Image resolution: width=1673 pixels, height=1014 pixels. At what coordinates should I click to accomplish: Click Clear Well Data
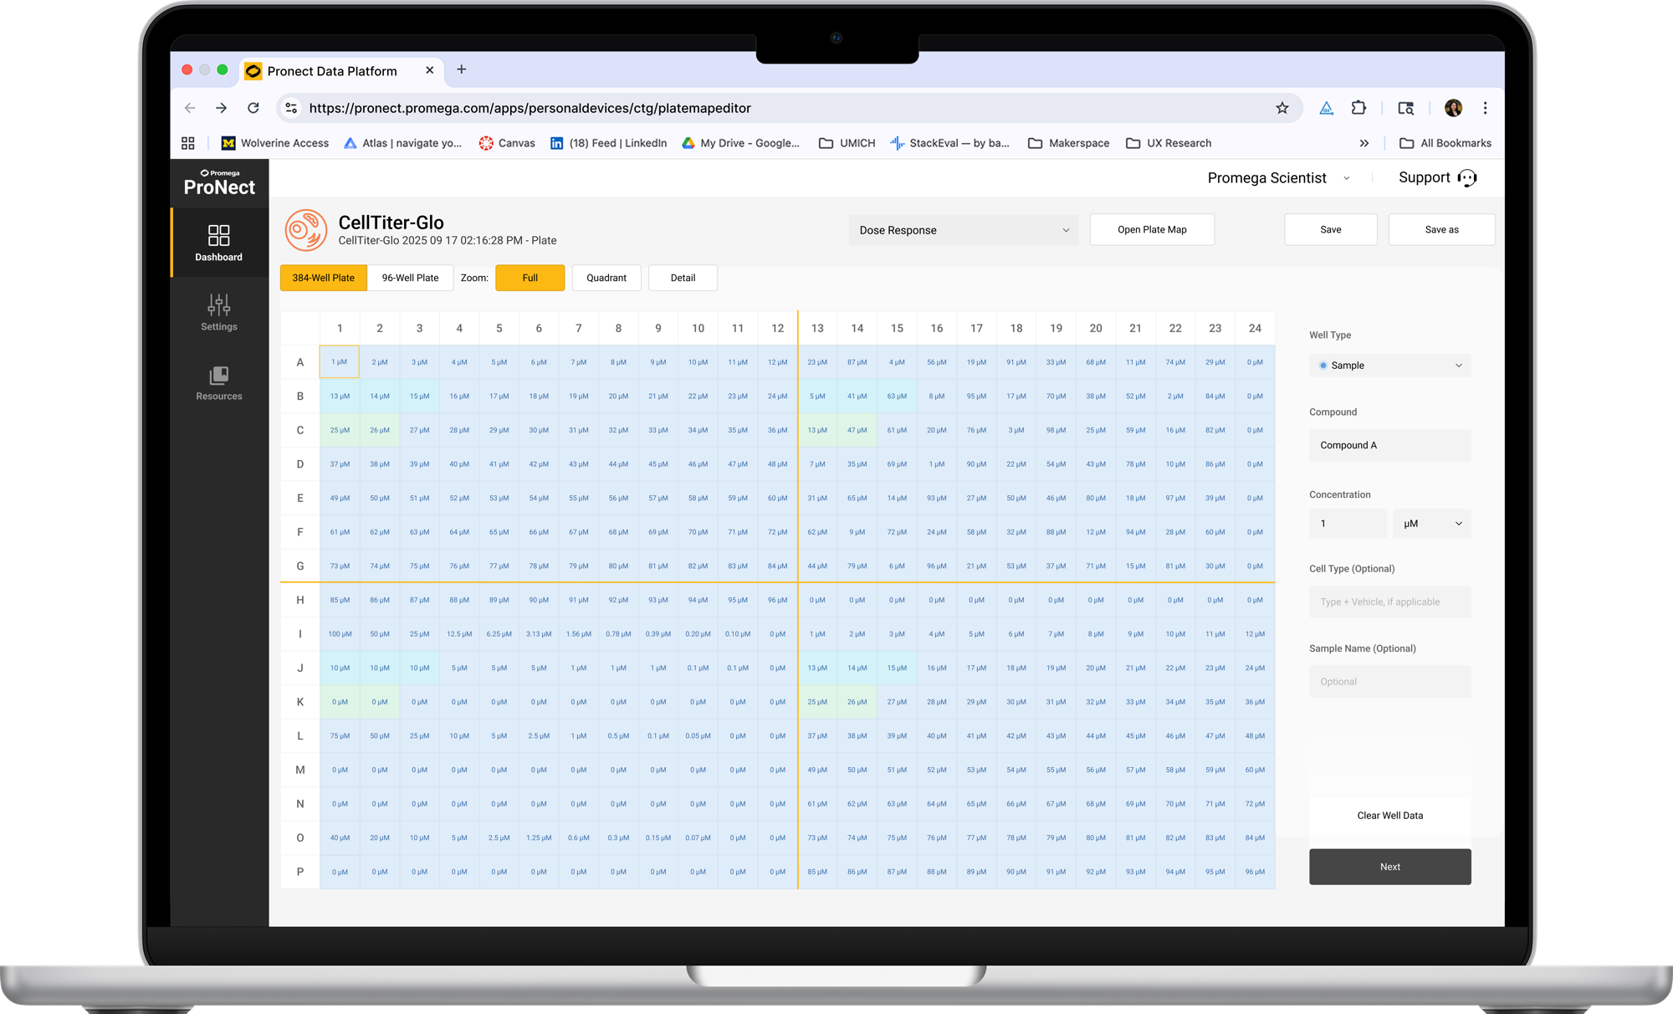[x=1390, y=816]
